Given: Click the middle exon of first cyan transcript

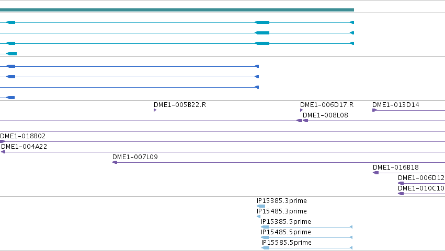Looking at the screenshot, I should (x=262, y=22).
